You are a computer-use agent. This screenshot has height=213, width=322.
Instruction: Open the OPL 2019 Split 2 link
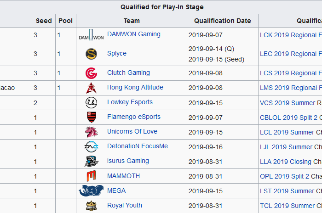click(x=284, y=176)
